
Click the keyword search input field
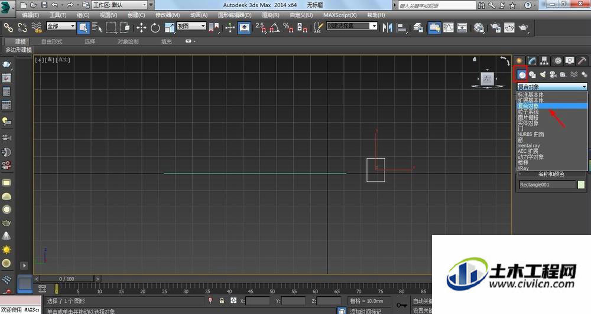coord(437,6)
